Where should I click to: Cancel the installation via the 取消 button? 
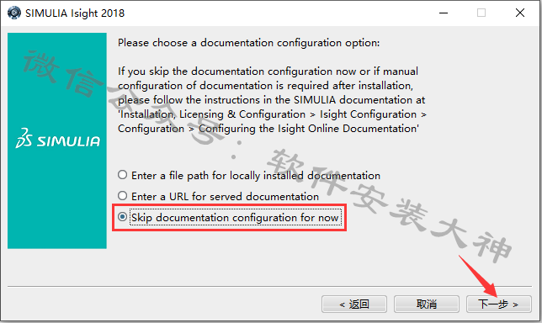(427, 304)
